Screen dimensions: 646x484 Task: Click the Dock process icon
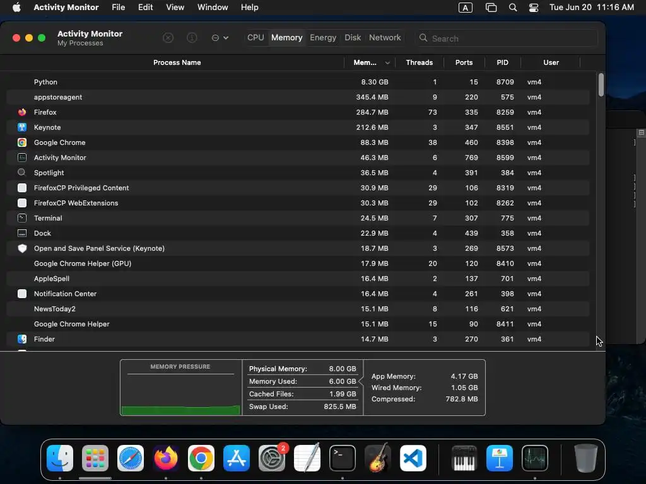coord(22,233)
